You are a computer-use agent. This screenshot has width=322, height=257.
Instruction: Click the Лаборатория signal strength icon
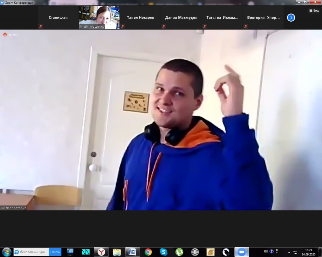(x=3, y=208)
